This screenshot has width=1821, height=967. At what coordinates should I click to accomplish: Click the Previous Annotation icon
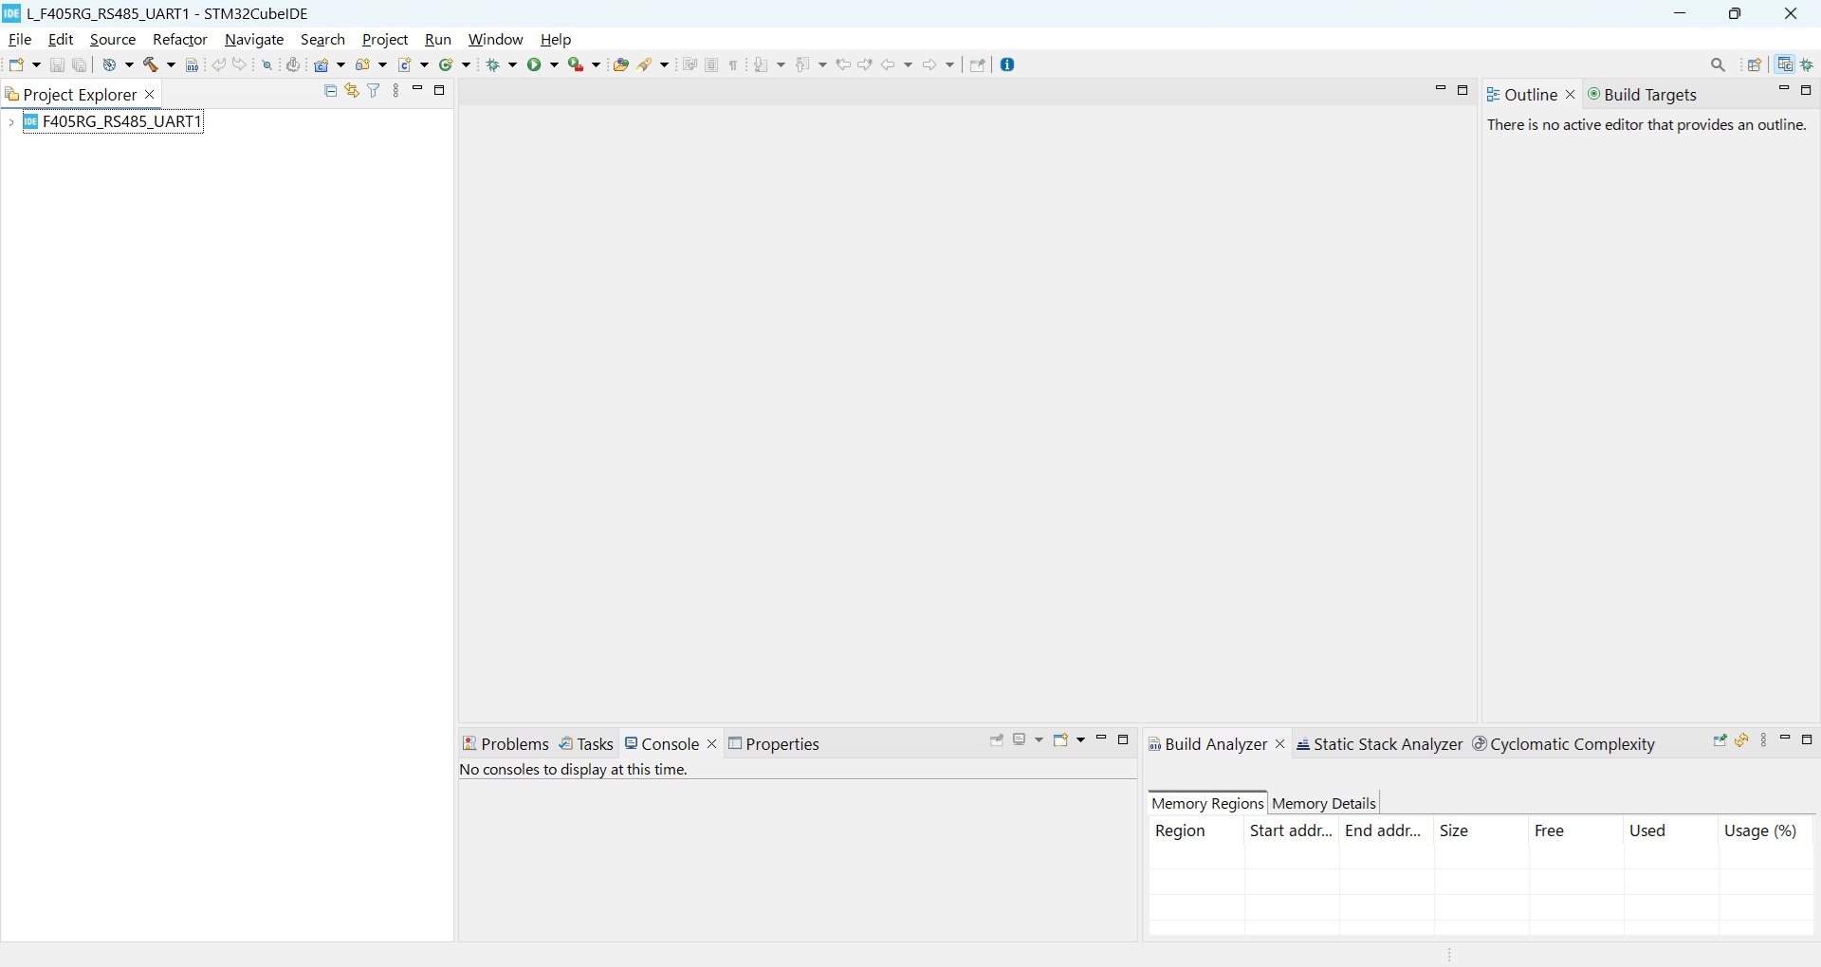pyautogui.click(x=805, y=65)
